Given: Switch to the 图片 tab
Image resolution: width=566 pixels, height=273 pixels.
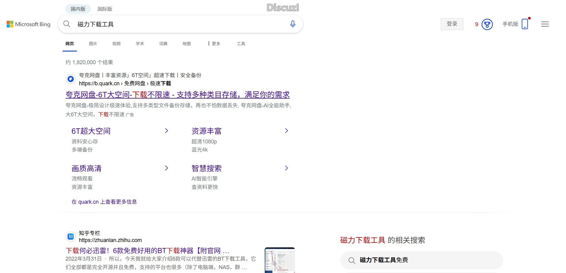Looking at the screenshot, I should pos(93,43).
